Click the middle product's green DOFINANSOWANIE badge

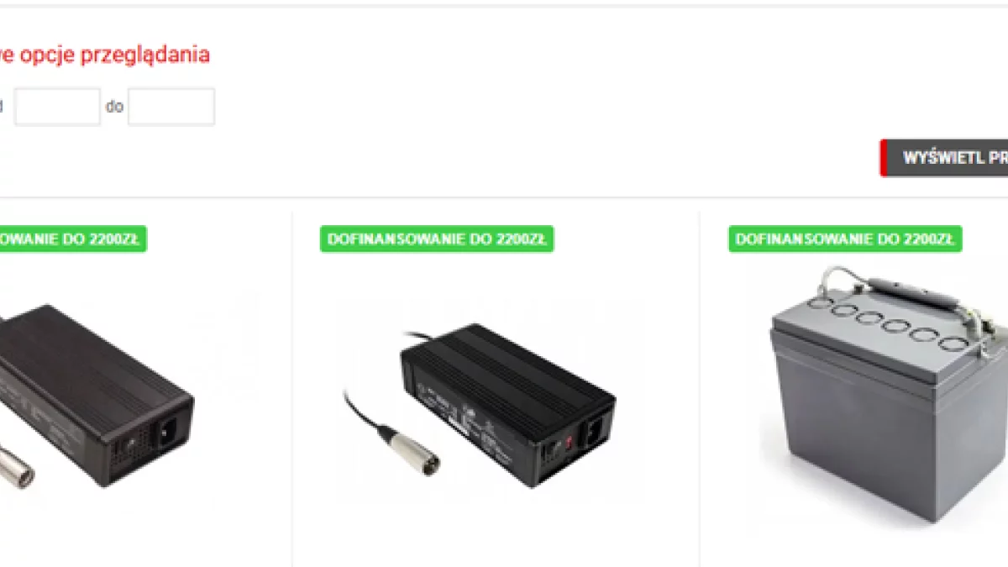437,239
